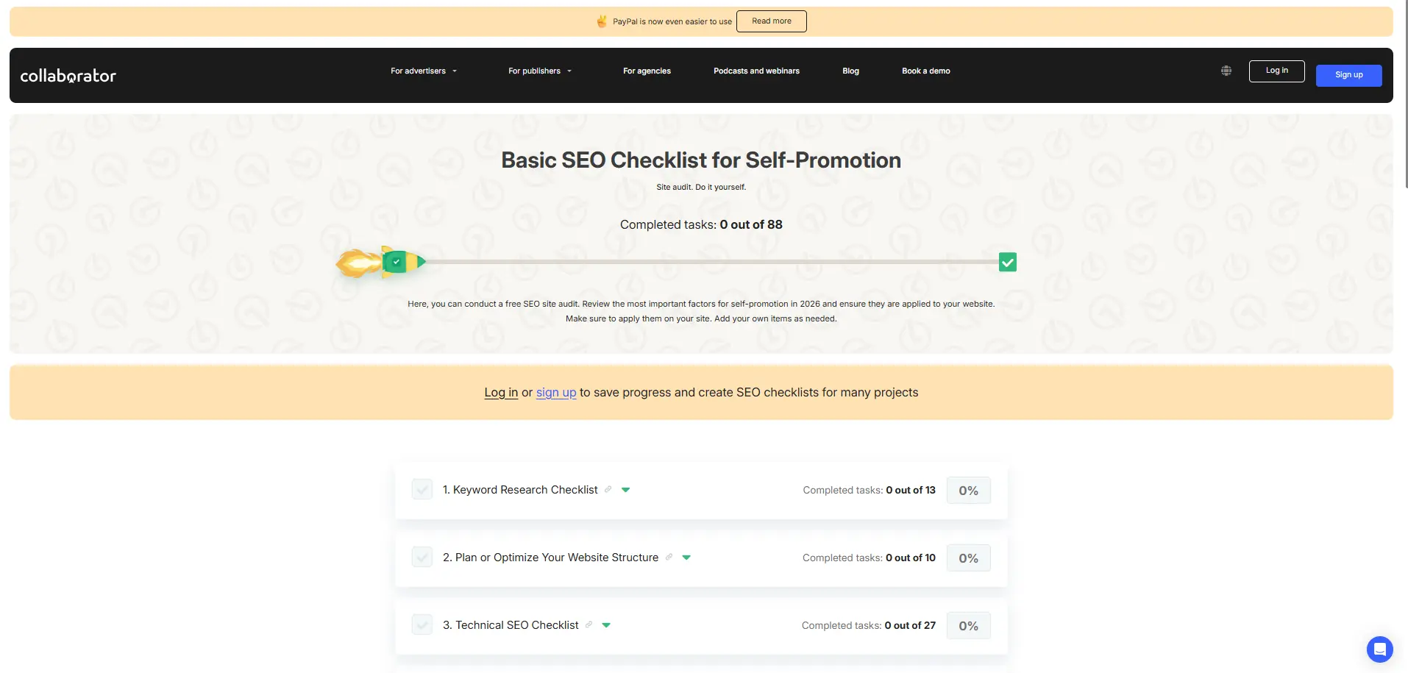Click the sign up link in the yellow banner

(556, 392)
